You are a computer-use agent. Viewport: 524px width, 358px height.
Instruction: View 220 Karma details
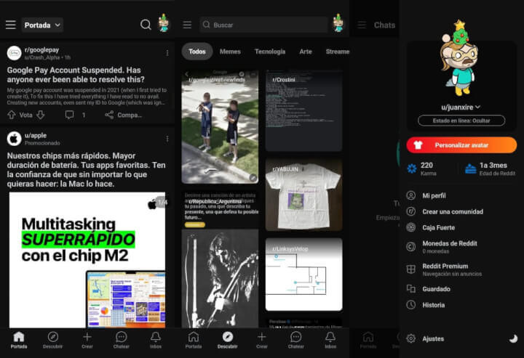point(421,168)
